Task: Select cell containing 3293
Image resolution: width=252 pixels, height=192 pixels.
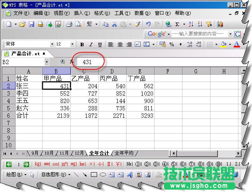Action: point(140,115)
